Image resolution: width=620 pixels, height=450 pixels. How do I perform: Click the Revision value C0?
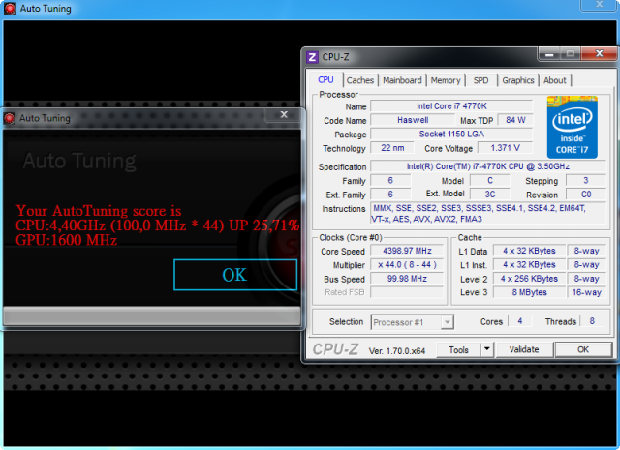pos(586,195)
